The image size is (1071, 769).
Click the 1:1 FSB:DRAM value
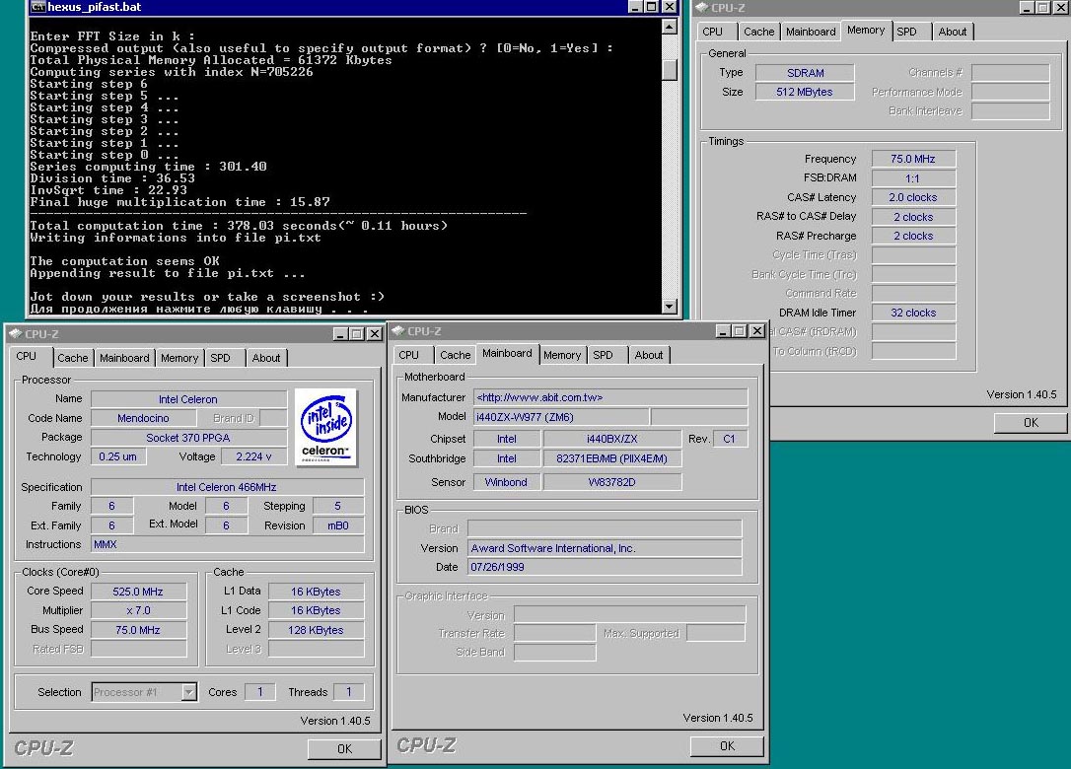913,177
